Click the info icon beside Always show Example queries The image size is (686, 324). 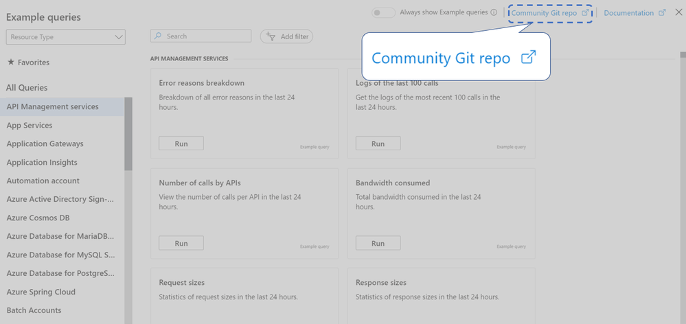(494, 12)
